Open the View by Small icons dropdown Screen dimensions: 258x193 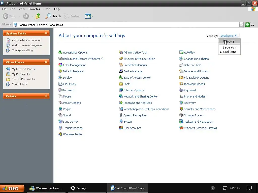229,36
